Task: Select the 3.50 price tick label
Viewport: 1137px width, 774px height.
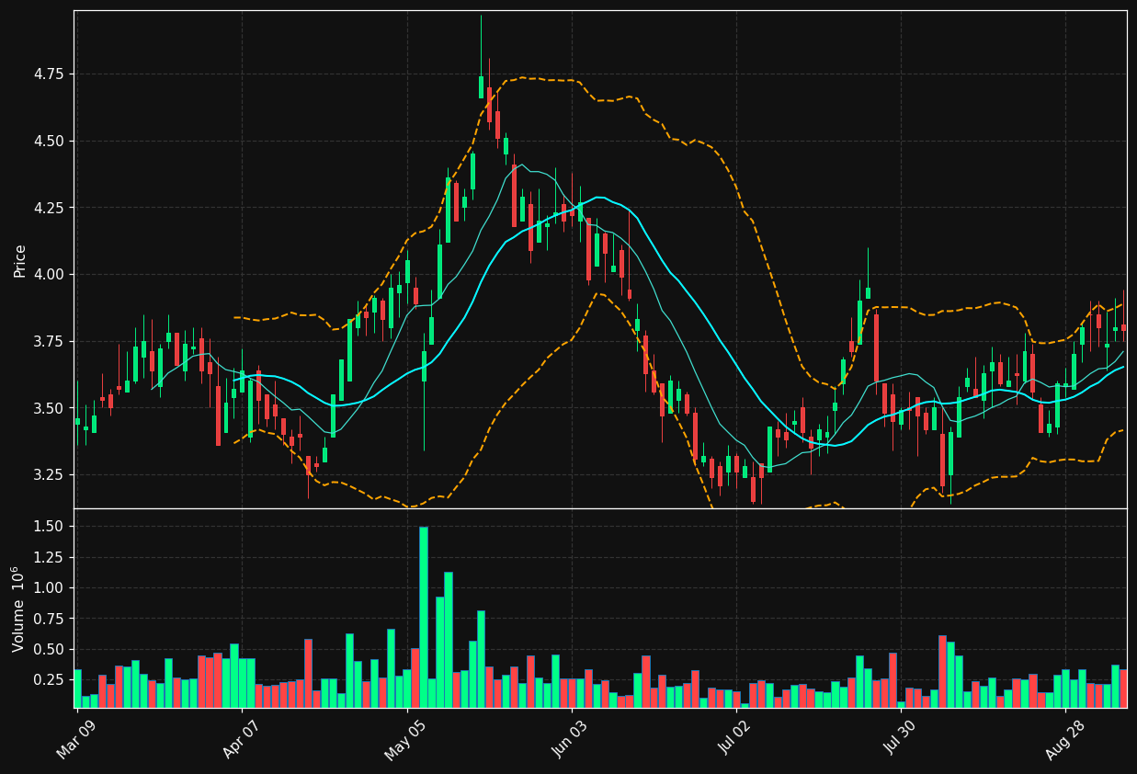Action: [x=47, y=408]
